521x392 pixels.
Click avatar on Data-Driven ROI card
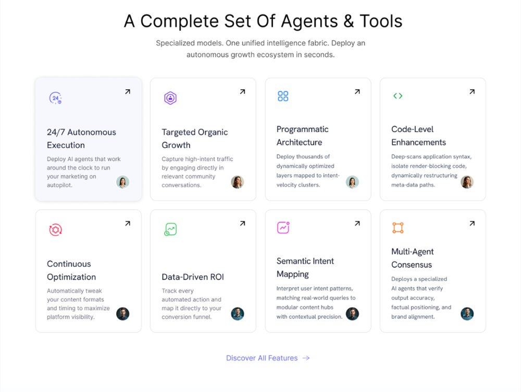tap(238, 314)
